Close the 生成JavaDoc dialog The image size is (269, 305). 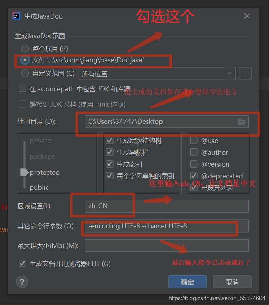[247, 16]
